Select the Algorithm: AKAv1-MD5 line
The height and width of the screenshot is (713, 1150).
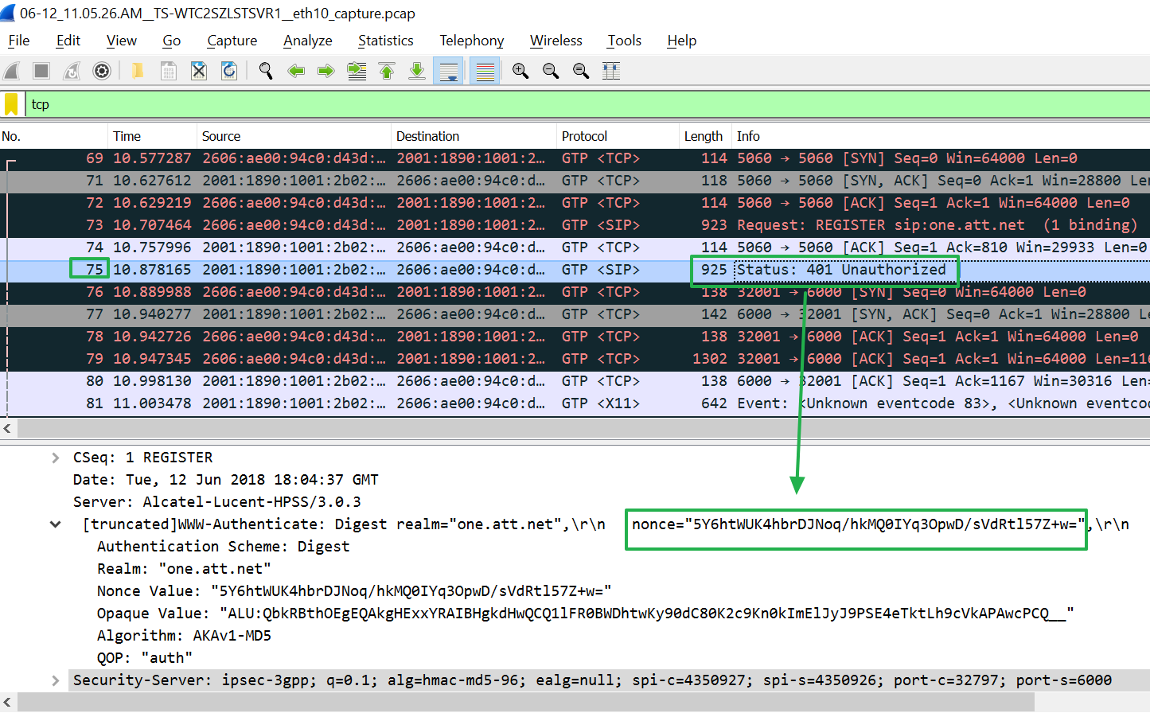coord(184,636)
